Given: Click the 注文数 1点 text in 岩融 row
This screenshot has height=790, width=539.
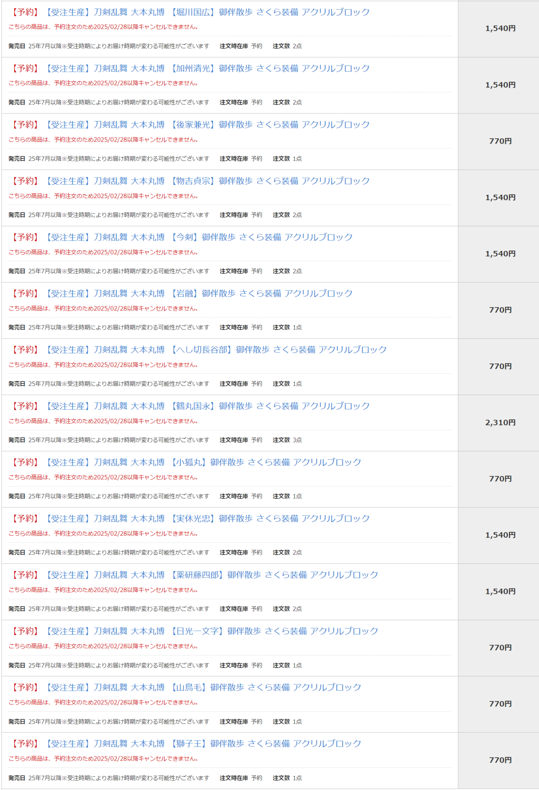Looking at the screenshot, I should [287, 327].
